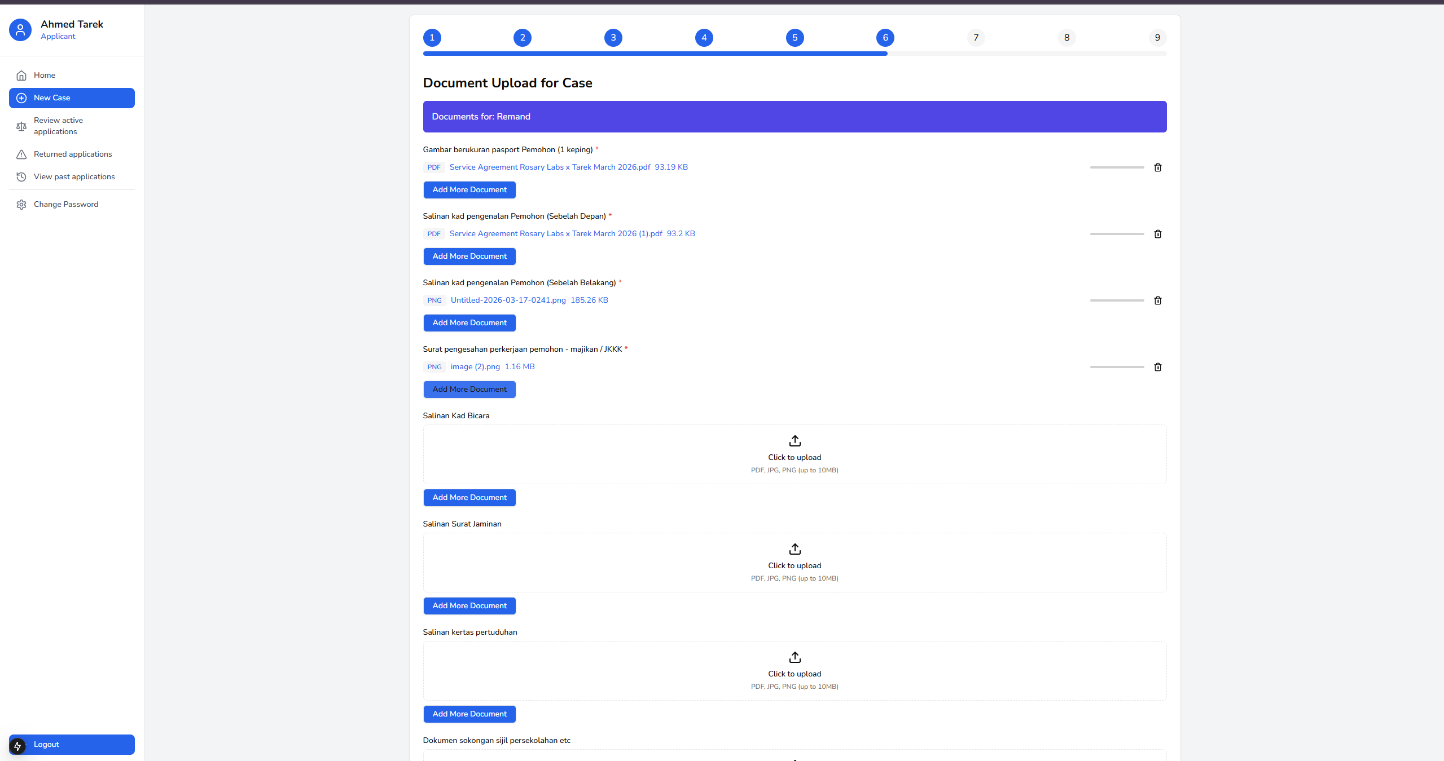Open View past applications page
The width and height of the screenshot is (1444, 761).
click(74, 176)
